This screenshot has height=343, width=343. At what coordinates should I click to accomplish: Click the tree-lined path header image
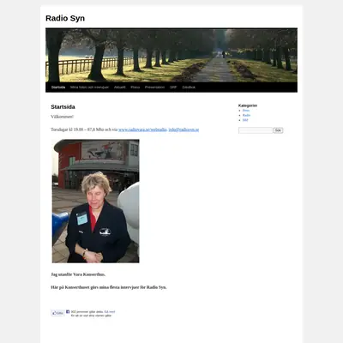click(x=171, y=55)
